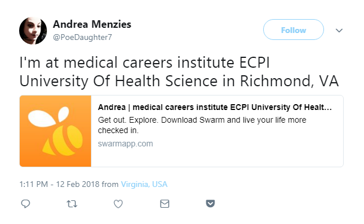Retweet this post via the arrows icon
The height and width of the screenshot is (224, 364).
pos(72,204)
